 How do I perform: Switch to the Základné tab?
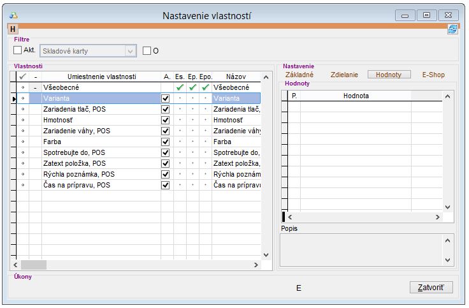tap(299, 75)
